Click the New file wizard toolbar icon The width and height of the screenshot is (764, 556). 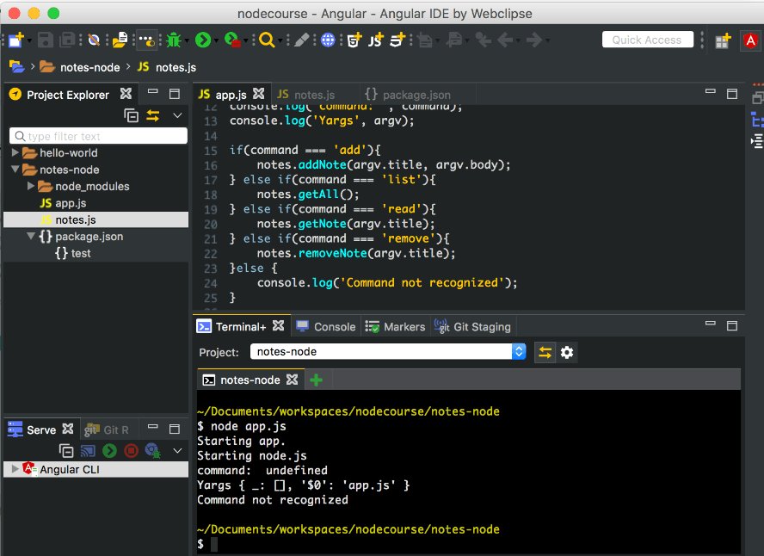[15, 40]
